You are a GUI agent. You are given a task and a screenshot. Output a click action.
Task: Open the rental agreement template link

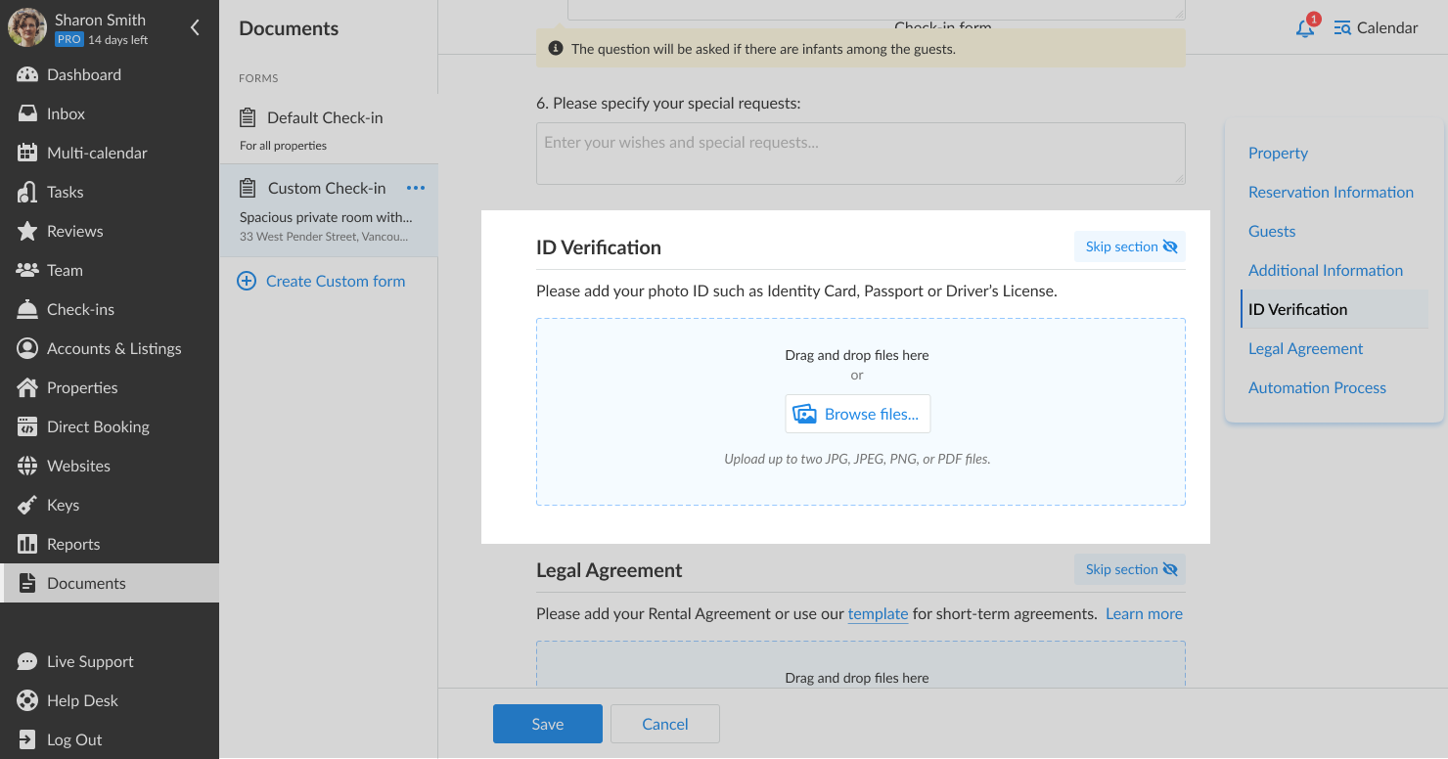[878, 614]
